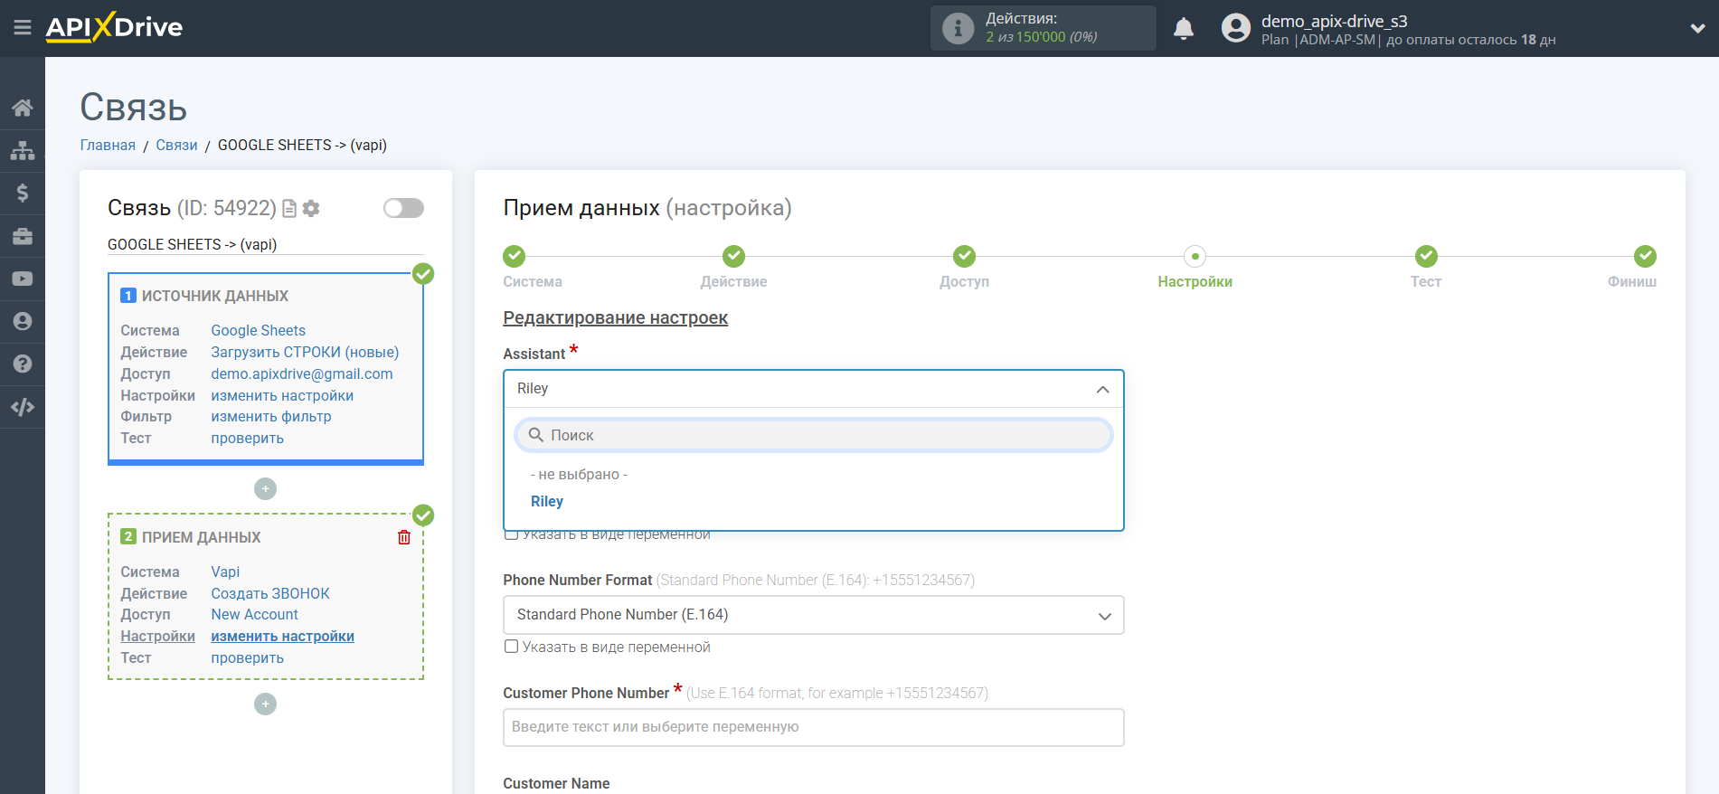The width and height of the screenshot is (1719, 794).
Task: Expand the account menu chevron
Action: tap(1697, 28)
